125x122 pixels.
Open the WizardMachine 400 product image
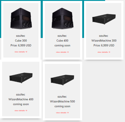[21, 78]
